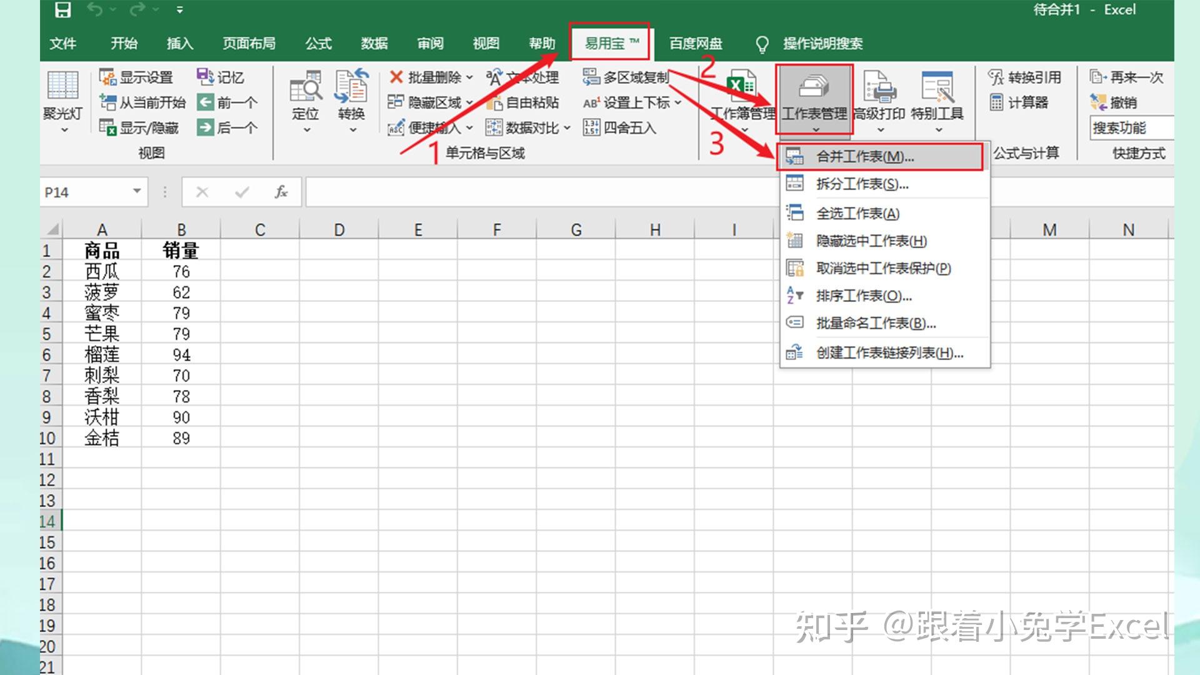Click 多区域复制 multi-range copy
The image size is (1200, 675).
pyautogui.click(x=626, y=77)
